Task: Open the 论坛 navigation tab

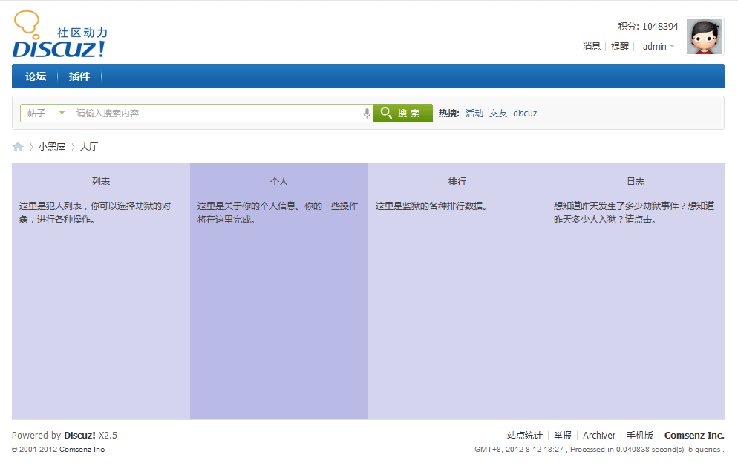Action: click(x=36, y=76)
